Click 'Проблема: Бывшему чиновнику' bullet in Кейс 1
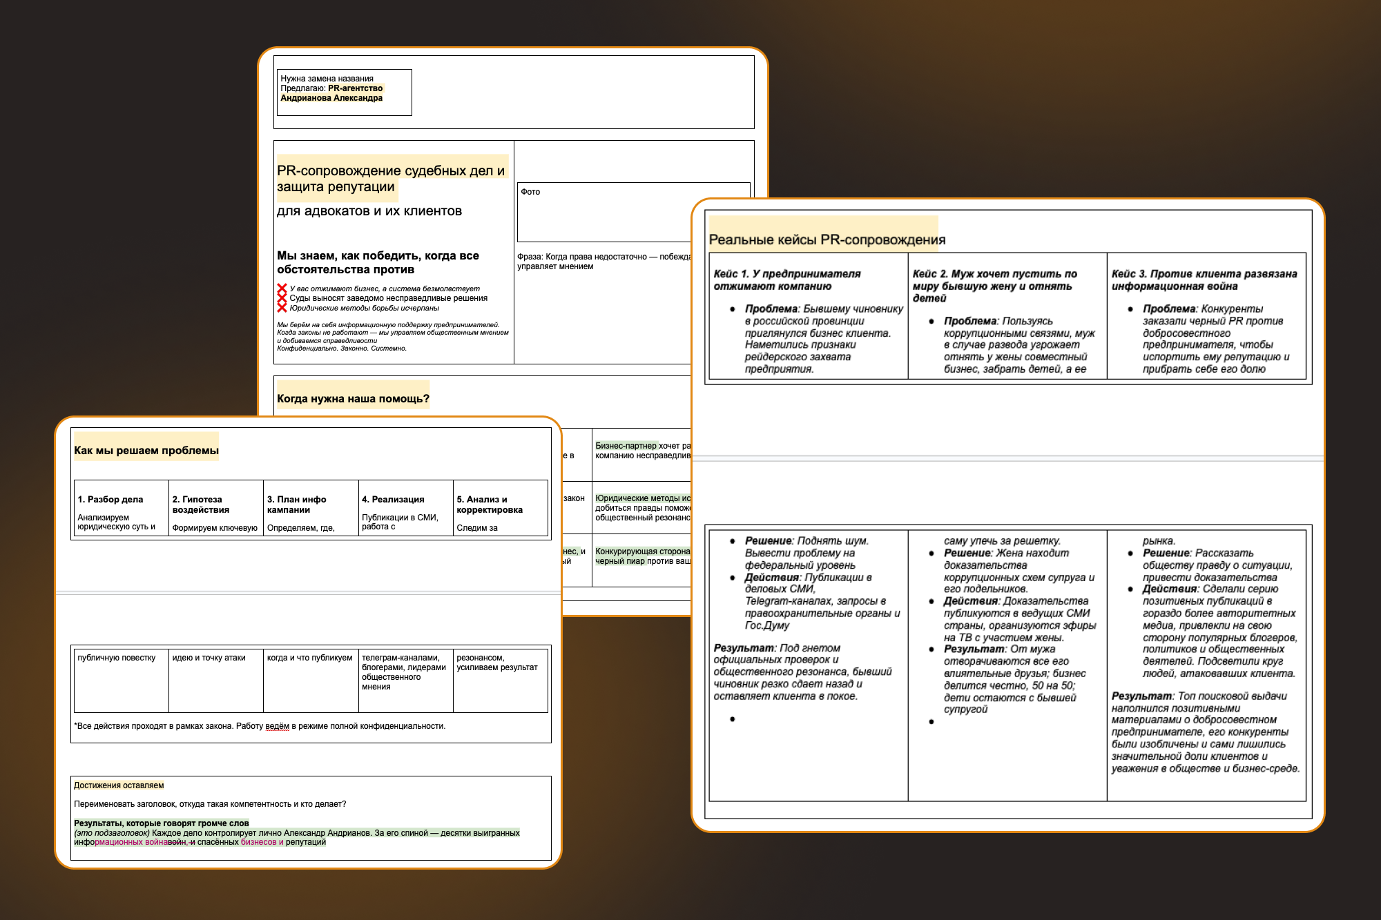Screen dimensions: 1381x920 tap(824, 339)
